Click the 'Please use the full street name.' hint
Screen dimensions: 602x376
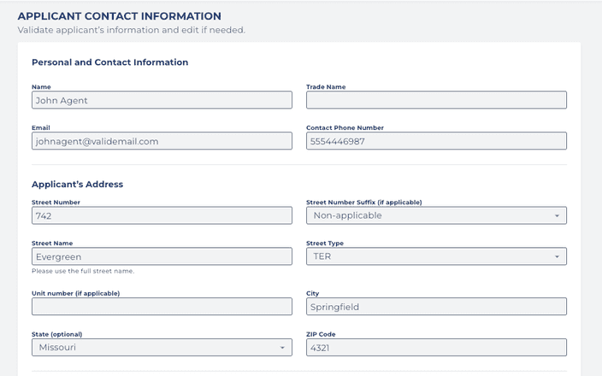click(83, 271)
